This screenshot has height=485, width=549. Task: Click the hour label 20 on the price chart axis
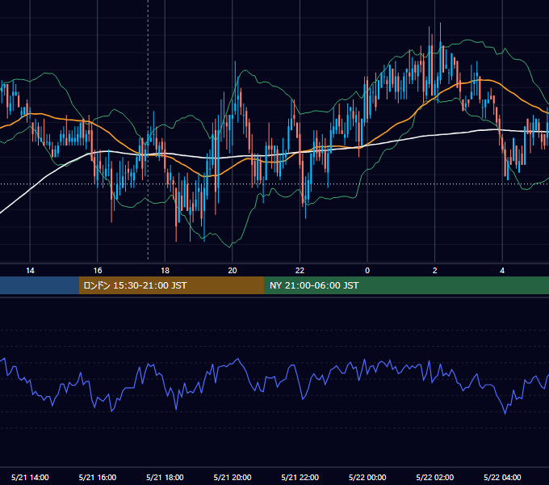coord(233,271)
